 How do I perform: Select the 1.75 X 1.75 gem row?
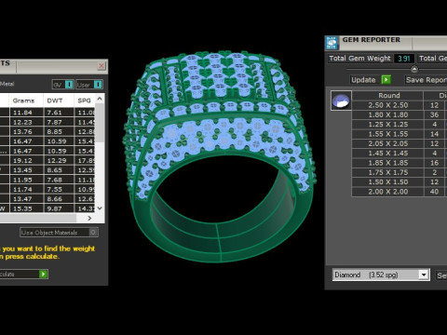click(x=400, y=172)
